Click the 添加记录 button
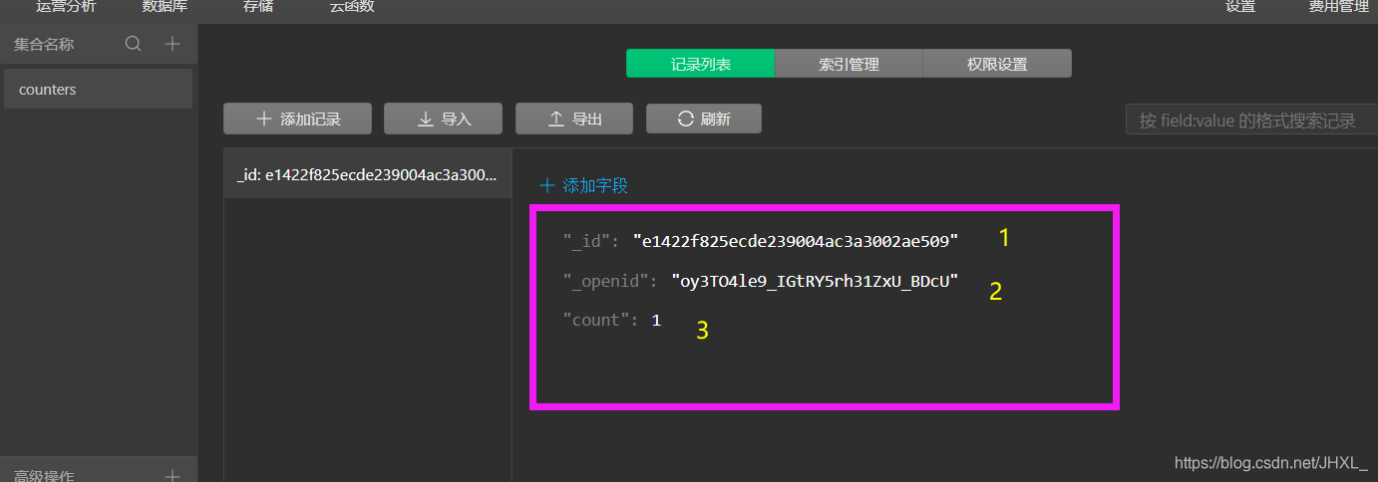Image resolution: width=1378 pixels, height=482 pixels. (297, 119)
